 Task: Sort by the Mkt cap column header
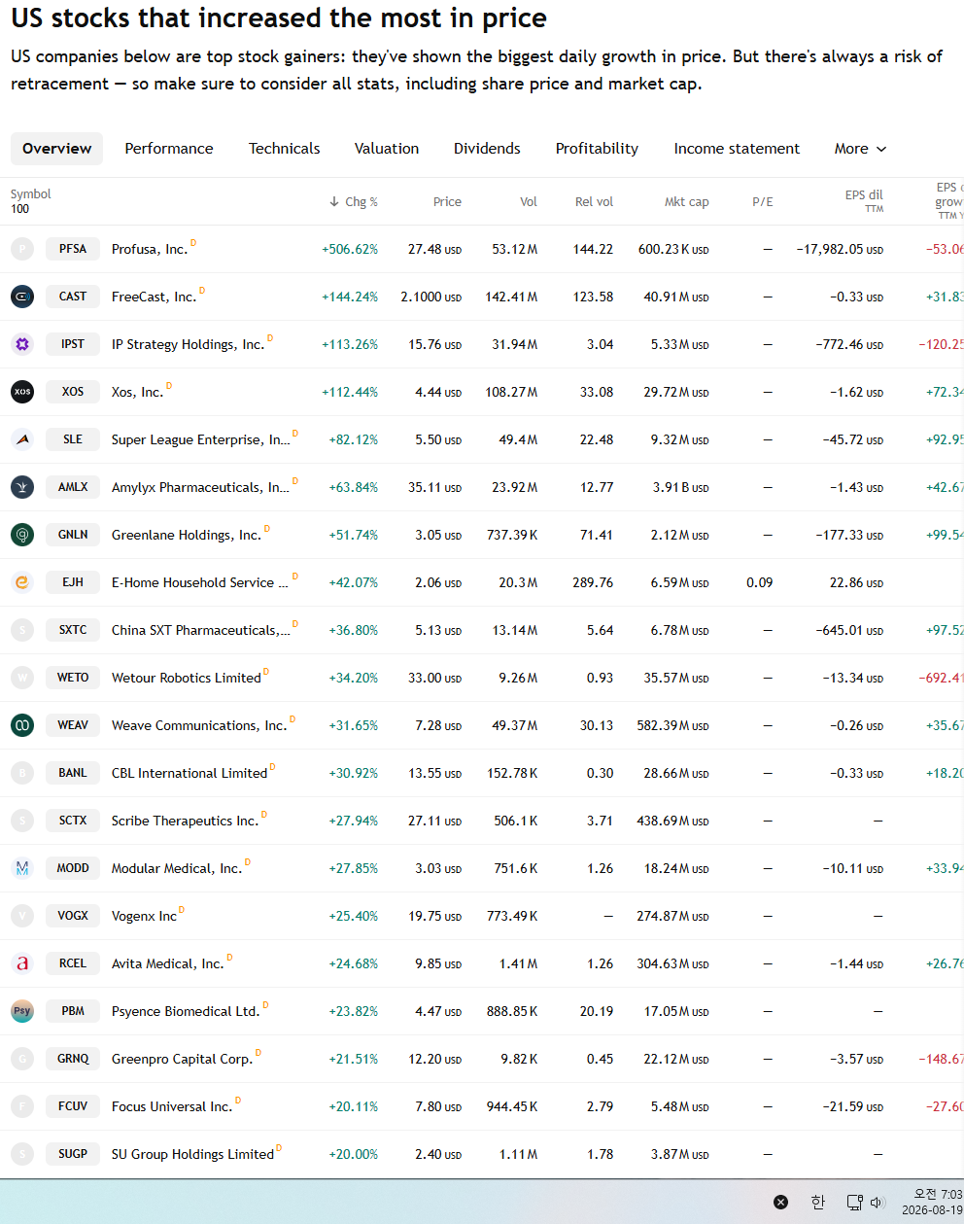(x=686, y=202)
